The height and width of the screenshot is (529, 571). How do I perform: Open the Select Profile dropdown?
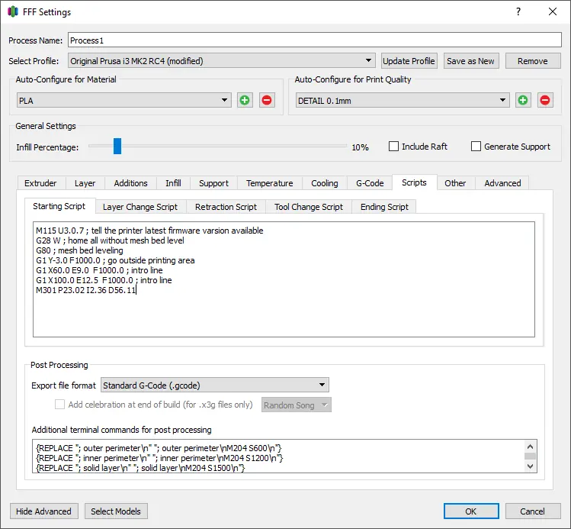pyautogui.click(x=221, y=61)
